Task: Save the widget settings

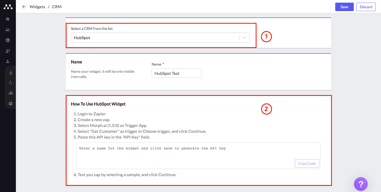Action: [344, 7]
